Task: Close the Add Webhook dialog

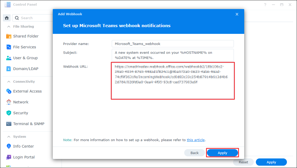Action: pyautogui.click(x=237, y=14)
